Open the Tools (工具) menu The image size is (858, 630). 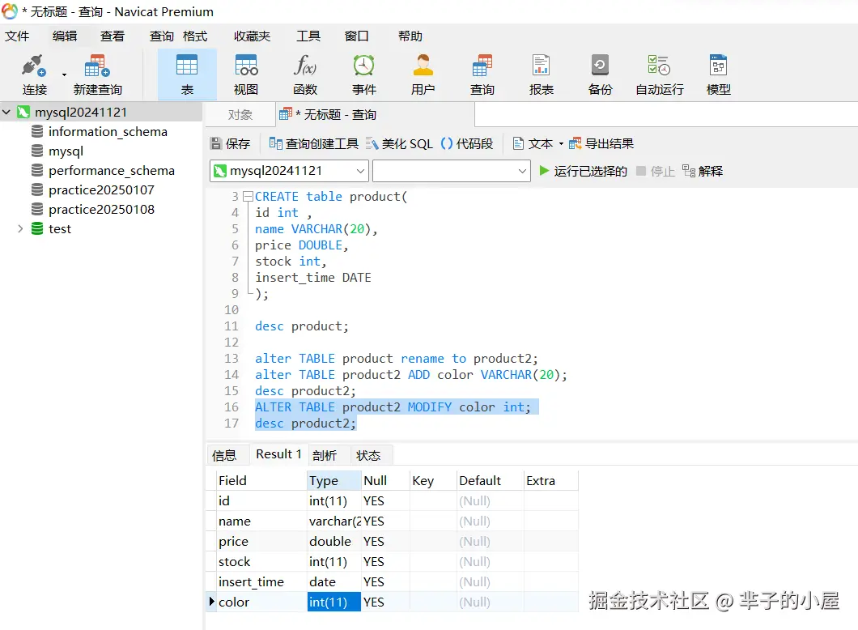pyautogui.click(x=308, y=36)
